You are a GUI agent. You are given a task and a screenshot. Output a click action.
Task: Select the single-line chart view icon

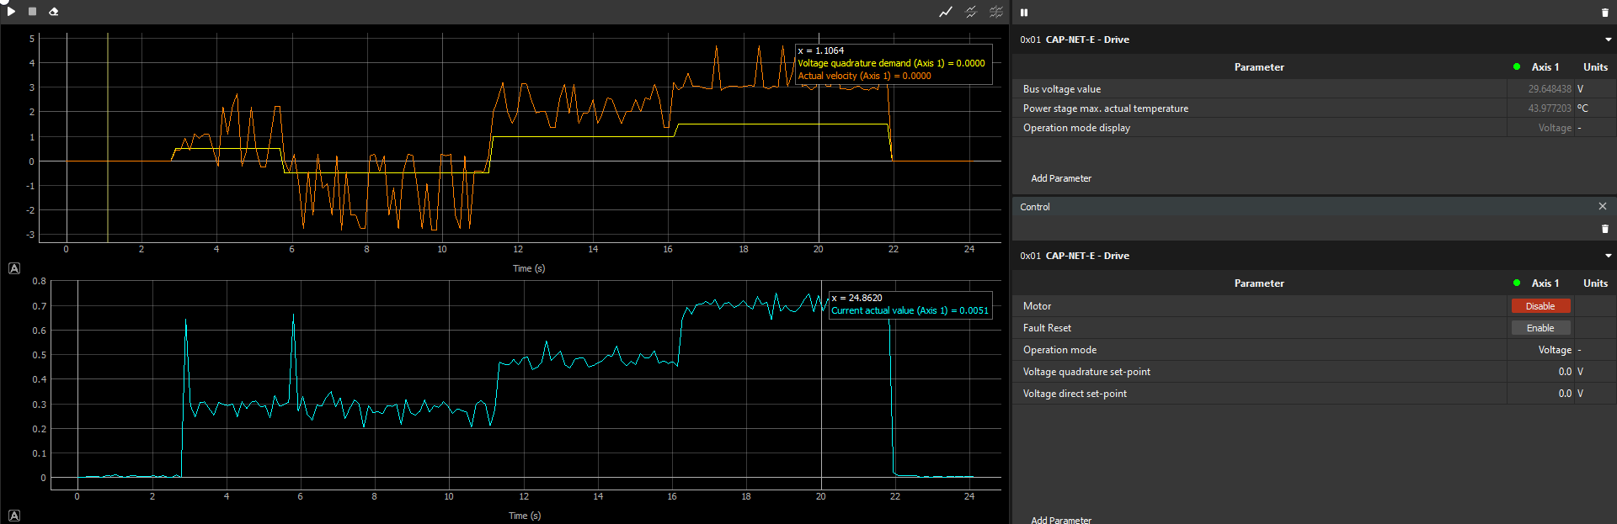[x=946, y=12]
